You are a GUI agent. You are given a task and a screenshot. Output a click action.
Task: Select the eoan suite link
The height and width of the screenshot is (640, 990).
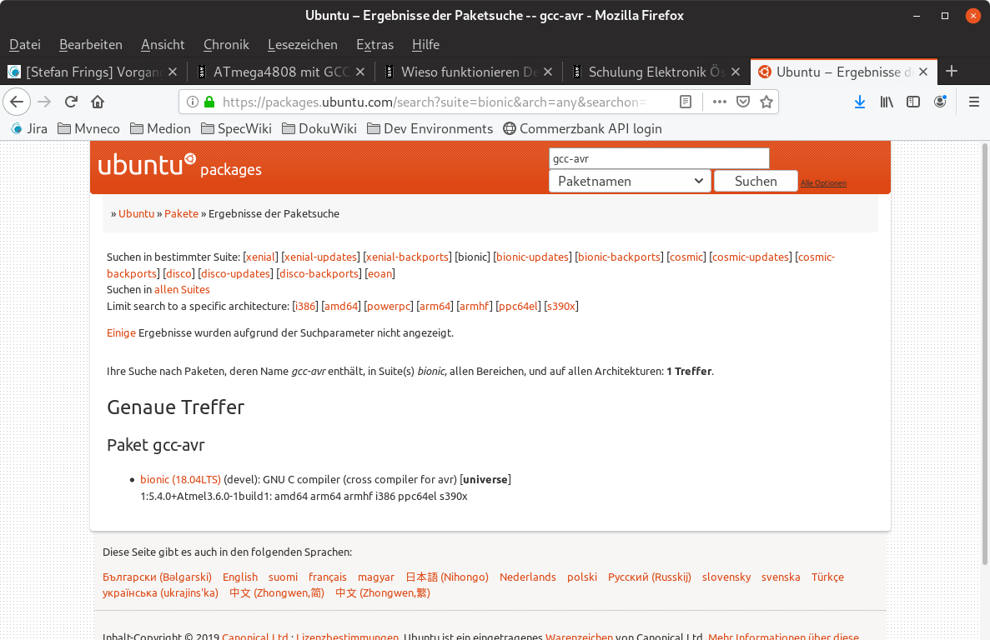click(380, 273)
